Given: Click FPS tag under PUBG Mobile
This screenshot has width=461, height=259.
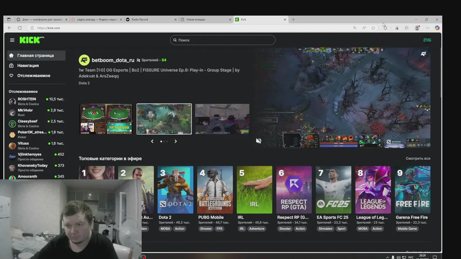Looking at the screenshot, I should click(219, 229).
